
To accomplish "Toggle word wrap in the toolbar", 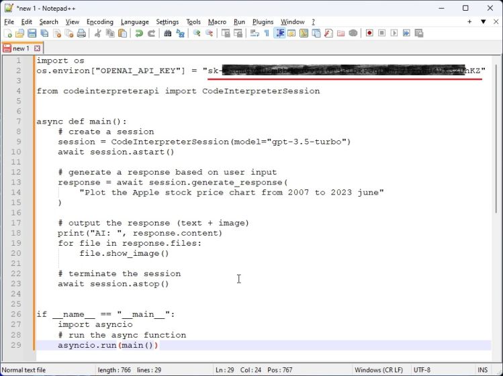I will (x=255, y=34).
